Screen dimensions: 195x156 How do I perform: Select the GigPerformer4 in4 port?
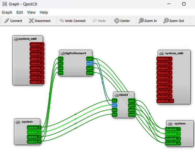[x=60, y=73]
